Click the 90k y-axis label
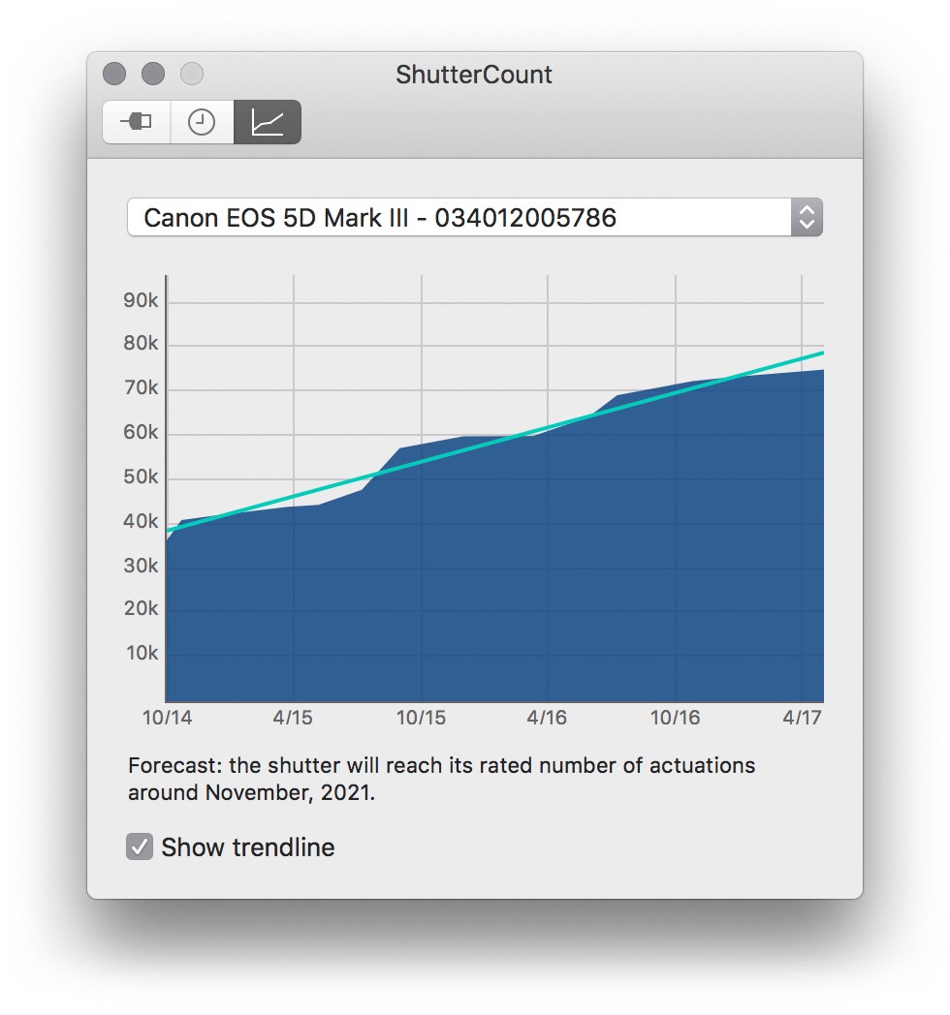Viewport: 950px width, 1015px height. 141,300
